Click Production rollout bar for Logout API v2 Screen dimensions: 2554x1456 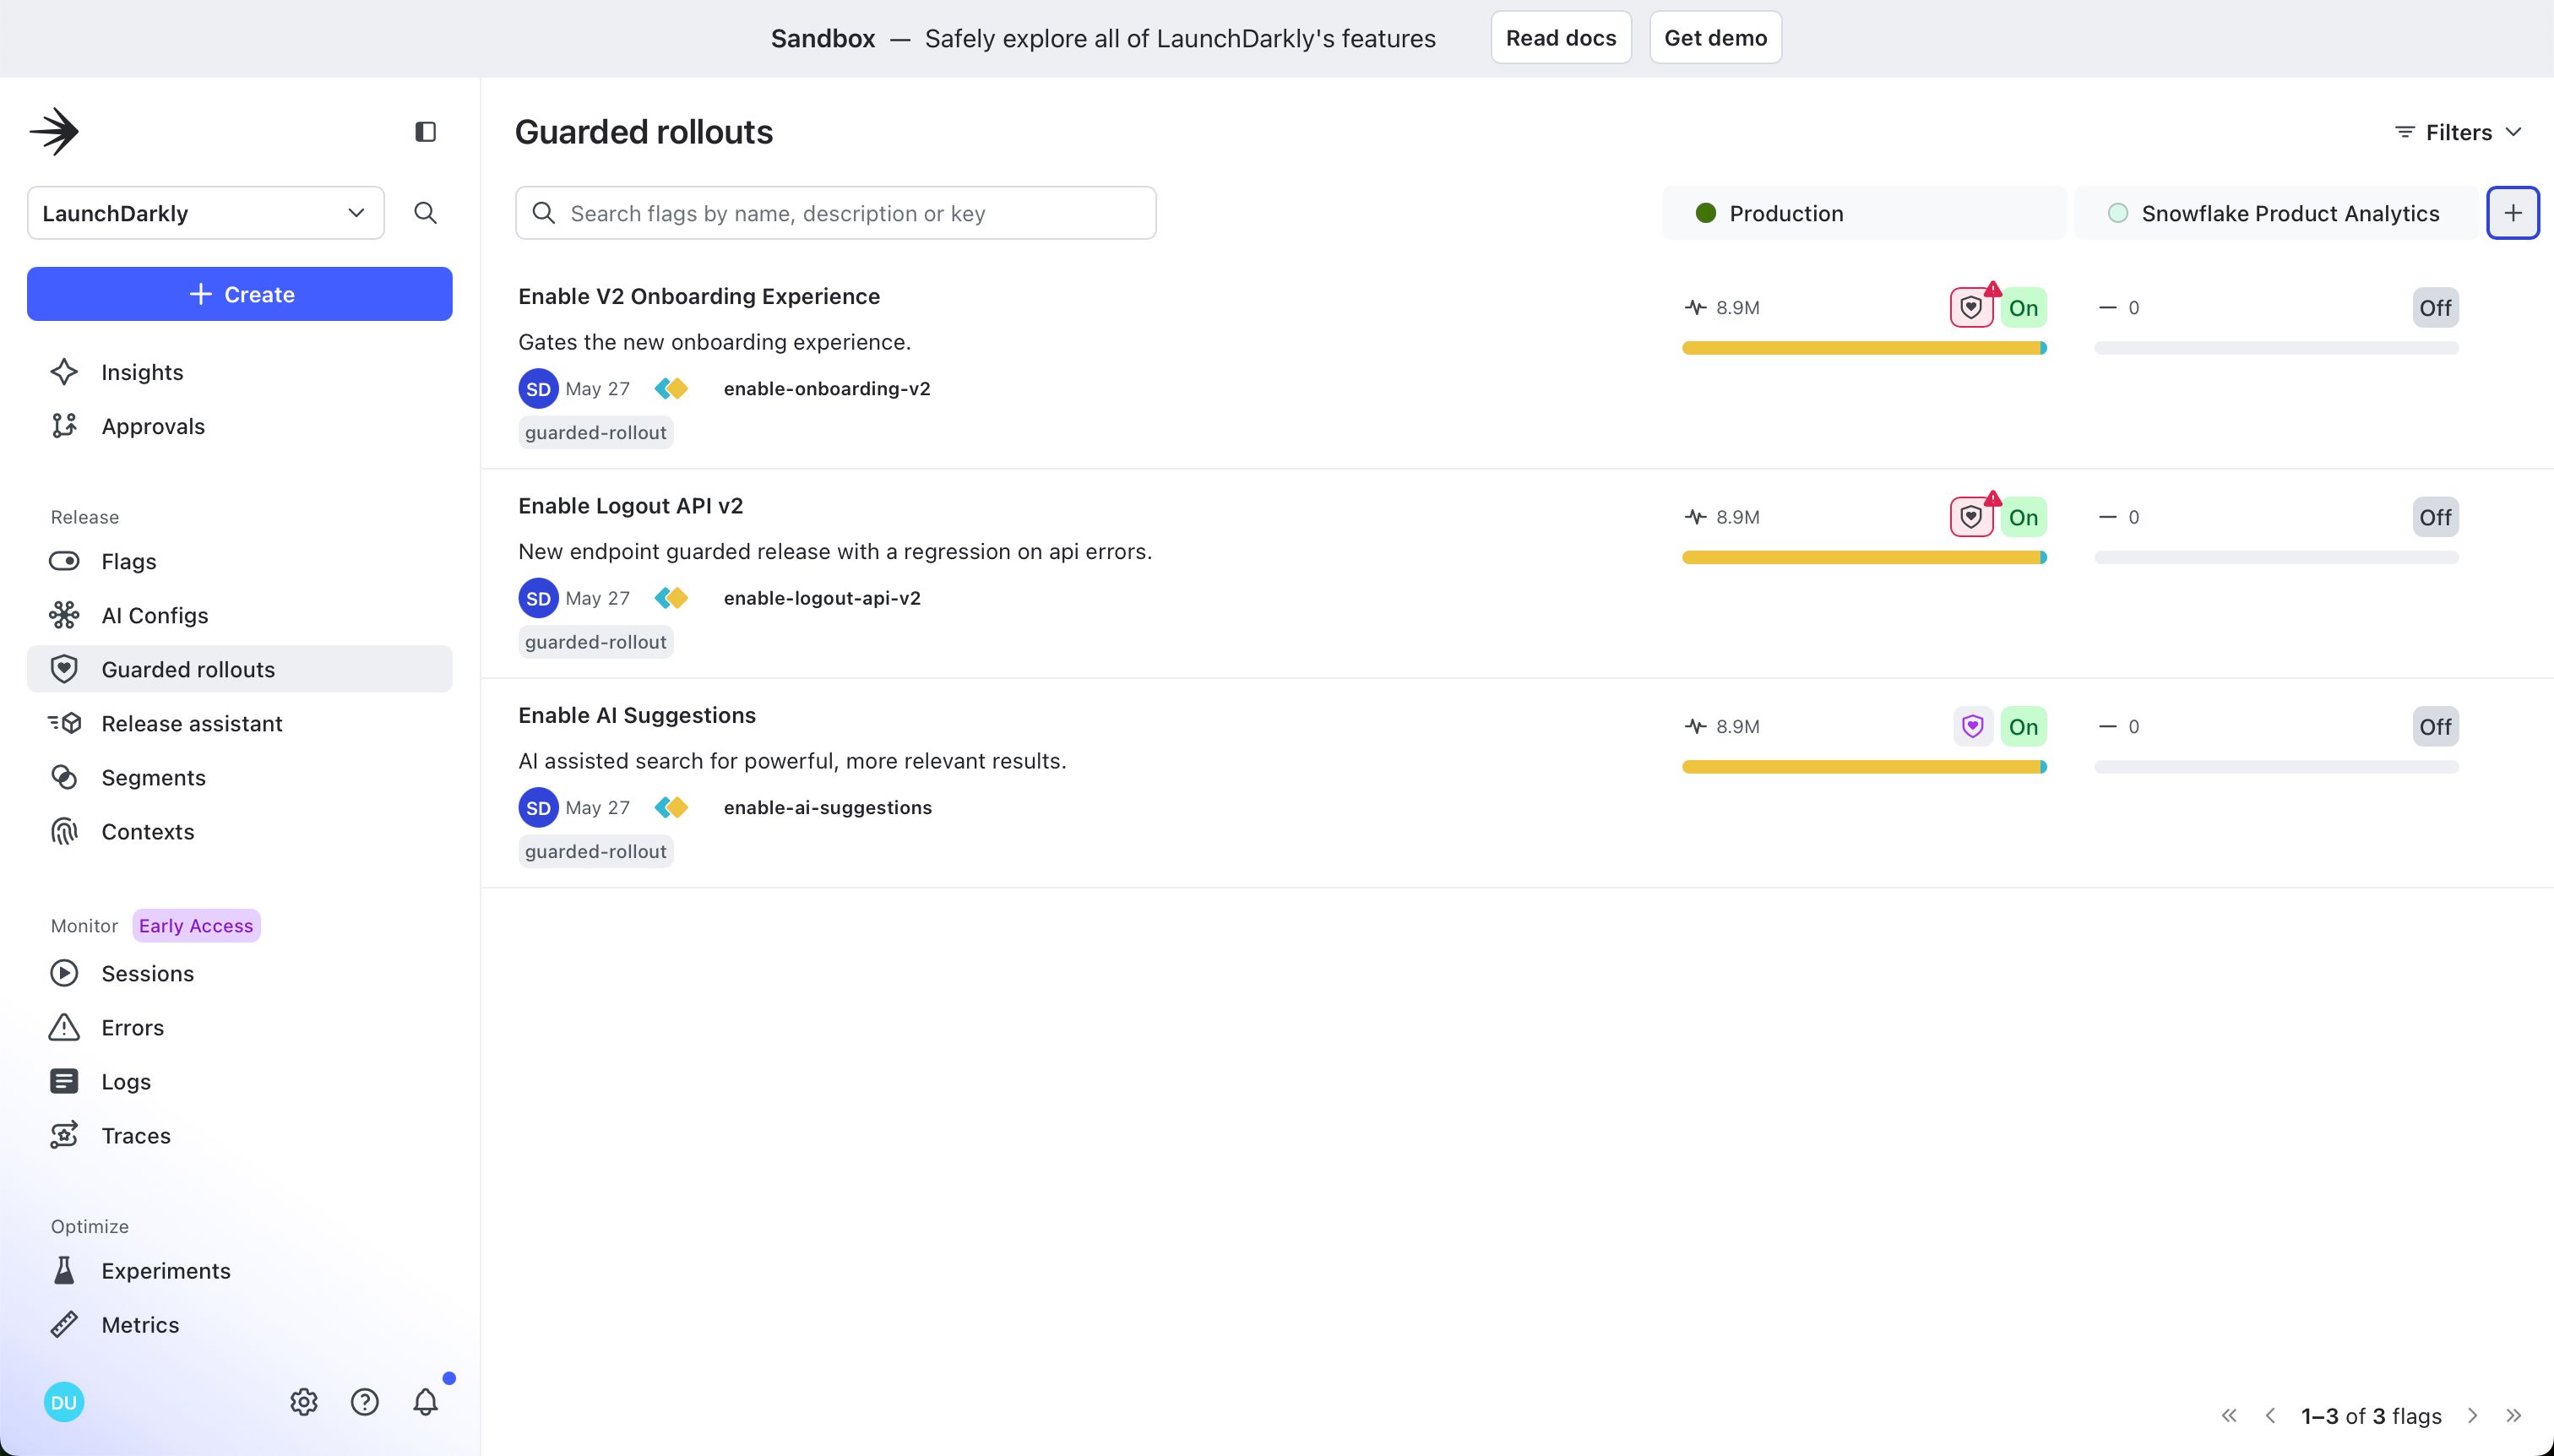coord(1864,557)
